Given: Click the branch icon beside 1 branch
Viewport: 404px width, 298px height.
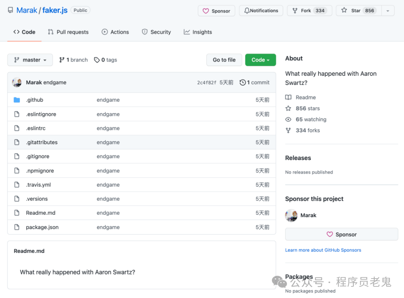Looking at the screenshot, I should 62,60.
